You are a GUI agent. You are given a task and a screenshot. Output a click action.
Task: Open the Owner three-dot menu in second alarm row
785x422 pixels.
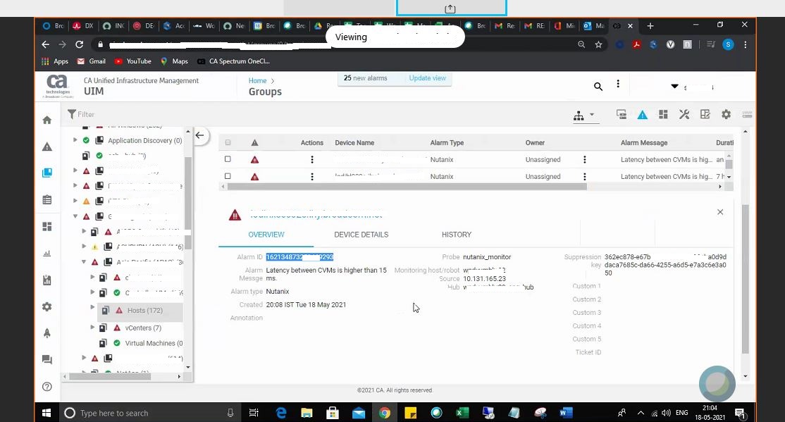click(584, 177)
